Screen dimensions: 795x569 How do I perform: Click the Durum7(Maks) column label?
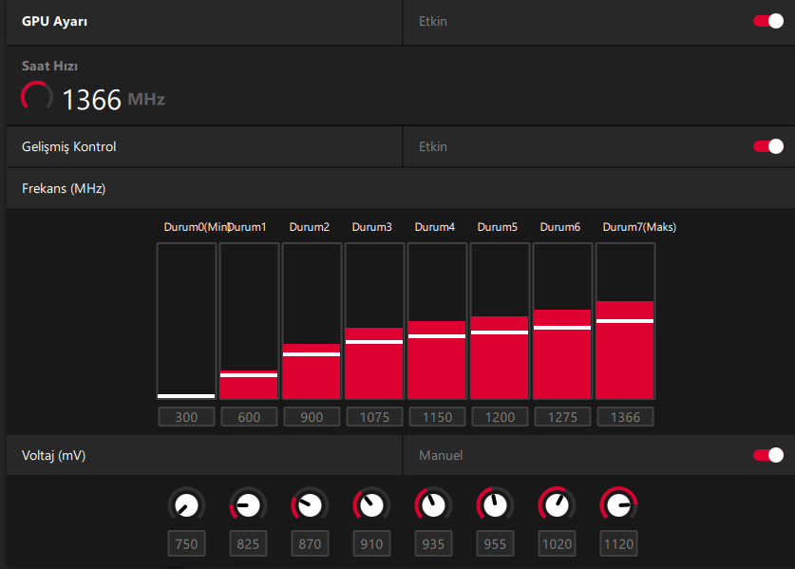tap(639, 227)
